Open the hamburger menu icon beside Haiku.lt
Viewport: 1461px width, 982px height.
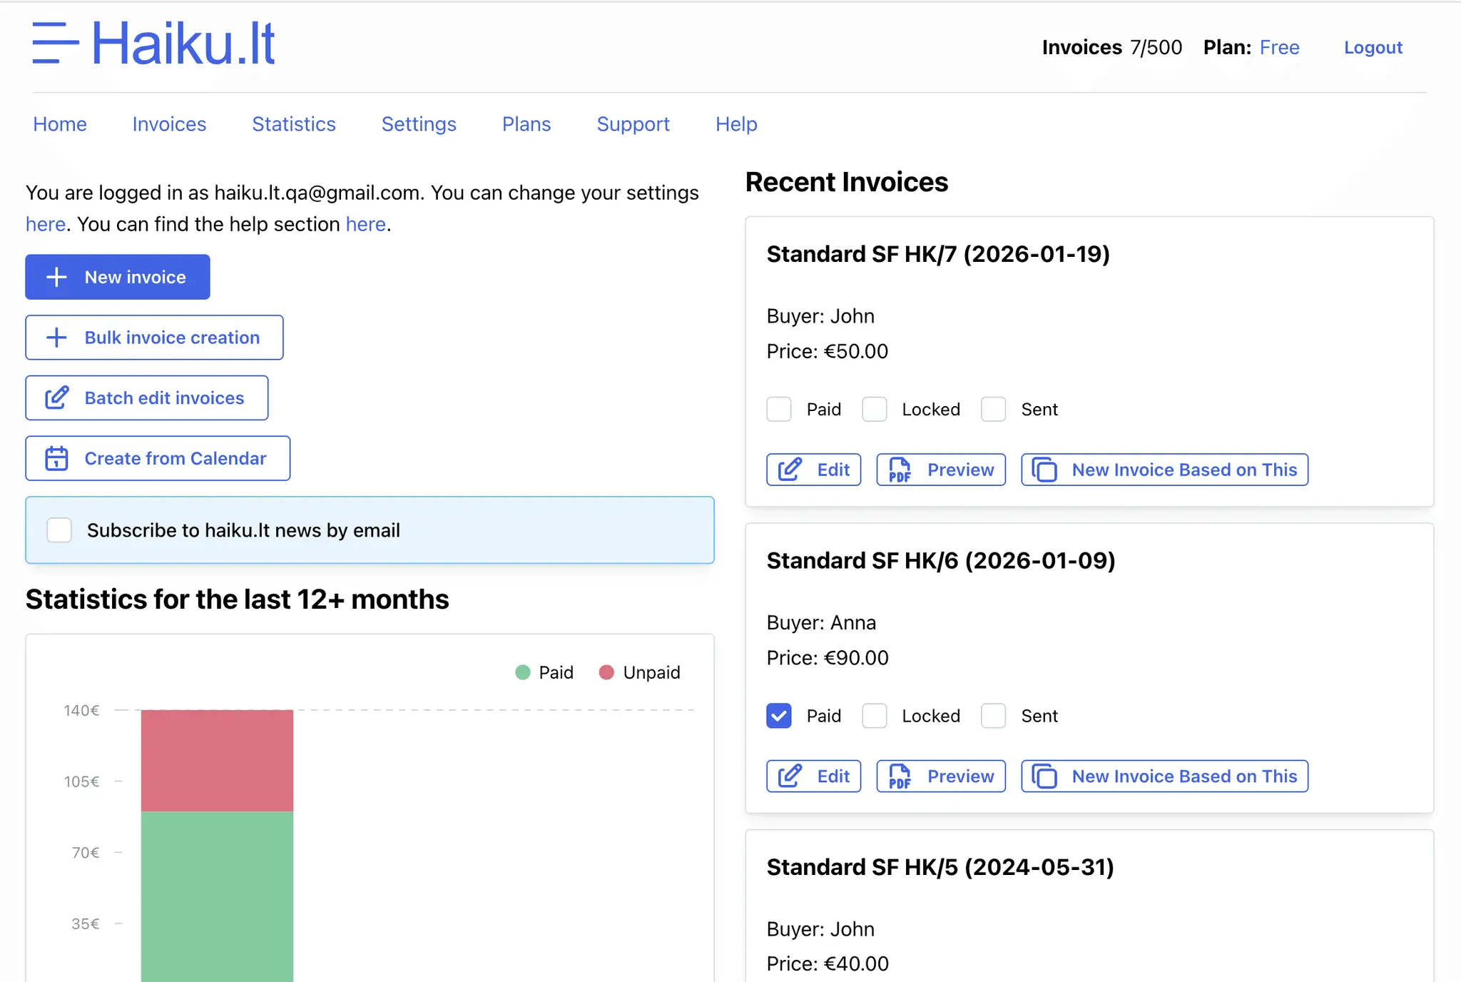coord(55,43)
